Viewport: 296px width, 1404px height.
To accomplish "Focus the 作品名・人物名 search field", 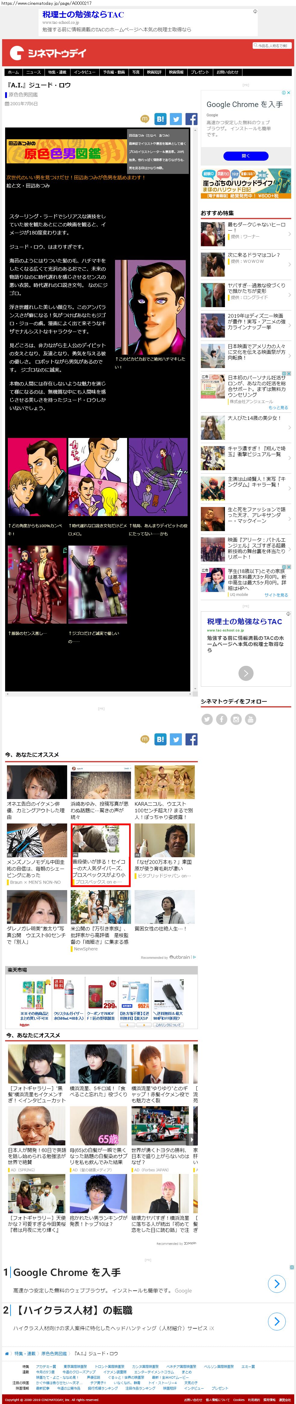I will [x=273, y=46].
